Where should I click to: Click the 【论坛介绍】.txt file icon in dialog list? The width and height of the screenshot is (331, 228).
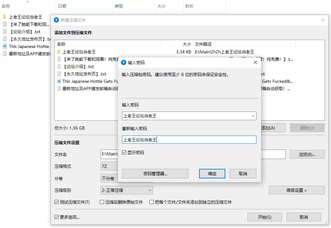click(59, 66)
